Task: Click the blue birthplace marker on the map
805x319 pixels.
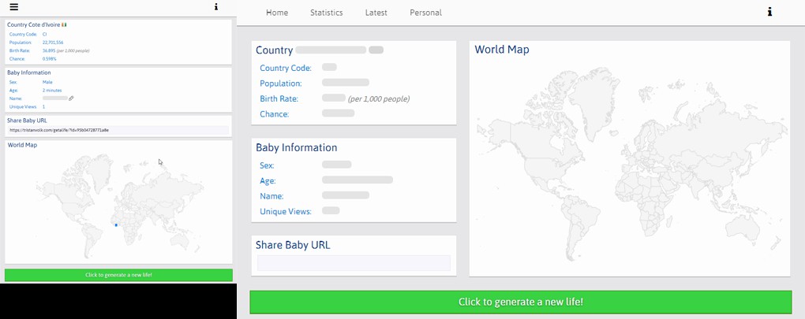Action: pyautogui.click(x=116, y=225)
